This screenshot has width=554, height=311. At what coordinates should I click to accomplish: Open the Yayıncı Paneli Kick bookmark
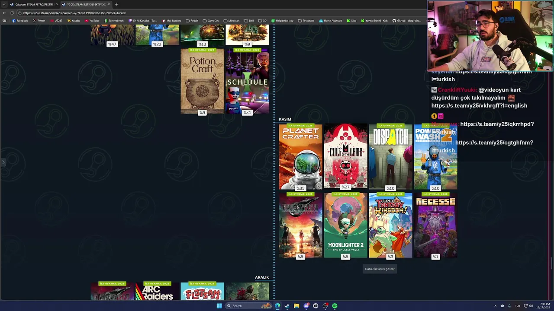(374, 21)
